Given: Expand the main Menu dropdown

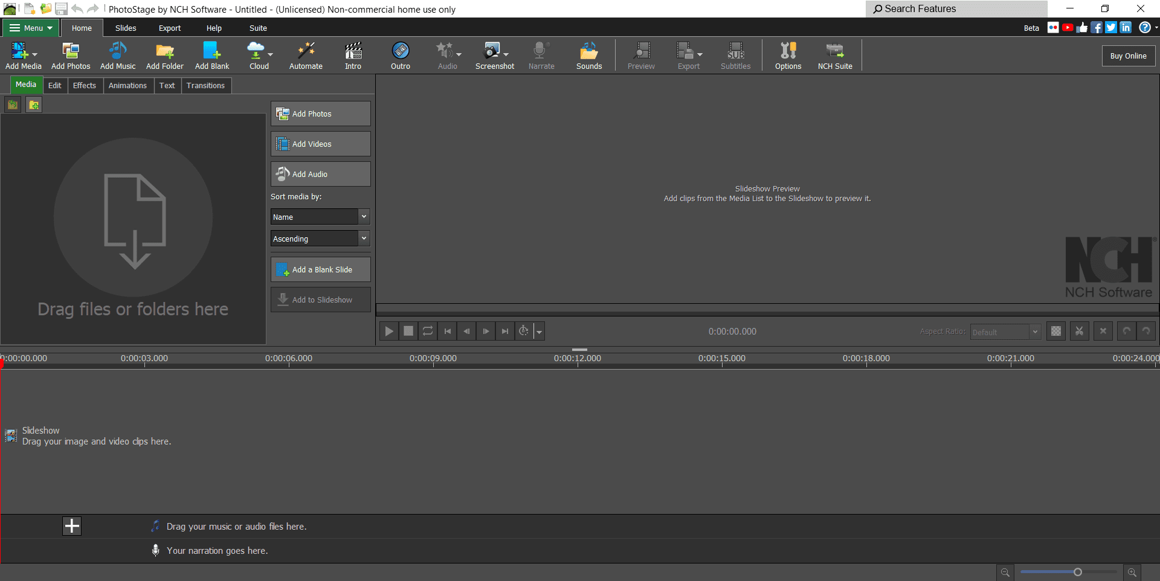Looking at the screenshot, I should pos(30,28).
